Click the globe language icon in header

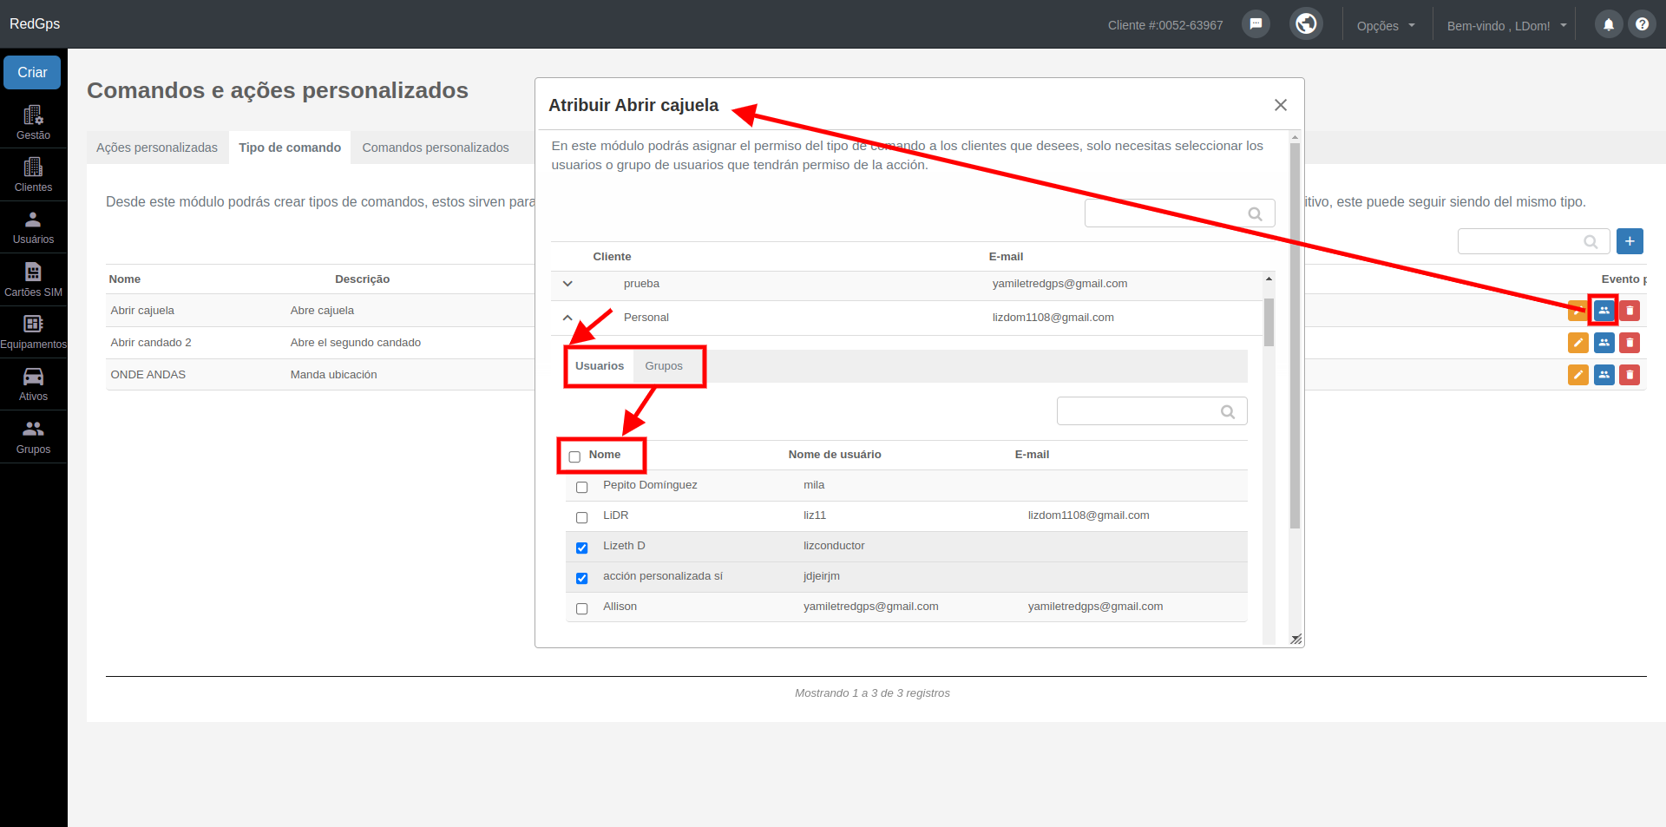click(1307, 23)
